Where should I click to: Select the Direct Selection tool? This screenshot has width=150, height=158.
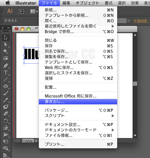tap(6, 45)
